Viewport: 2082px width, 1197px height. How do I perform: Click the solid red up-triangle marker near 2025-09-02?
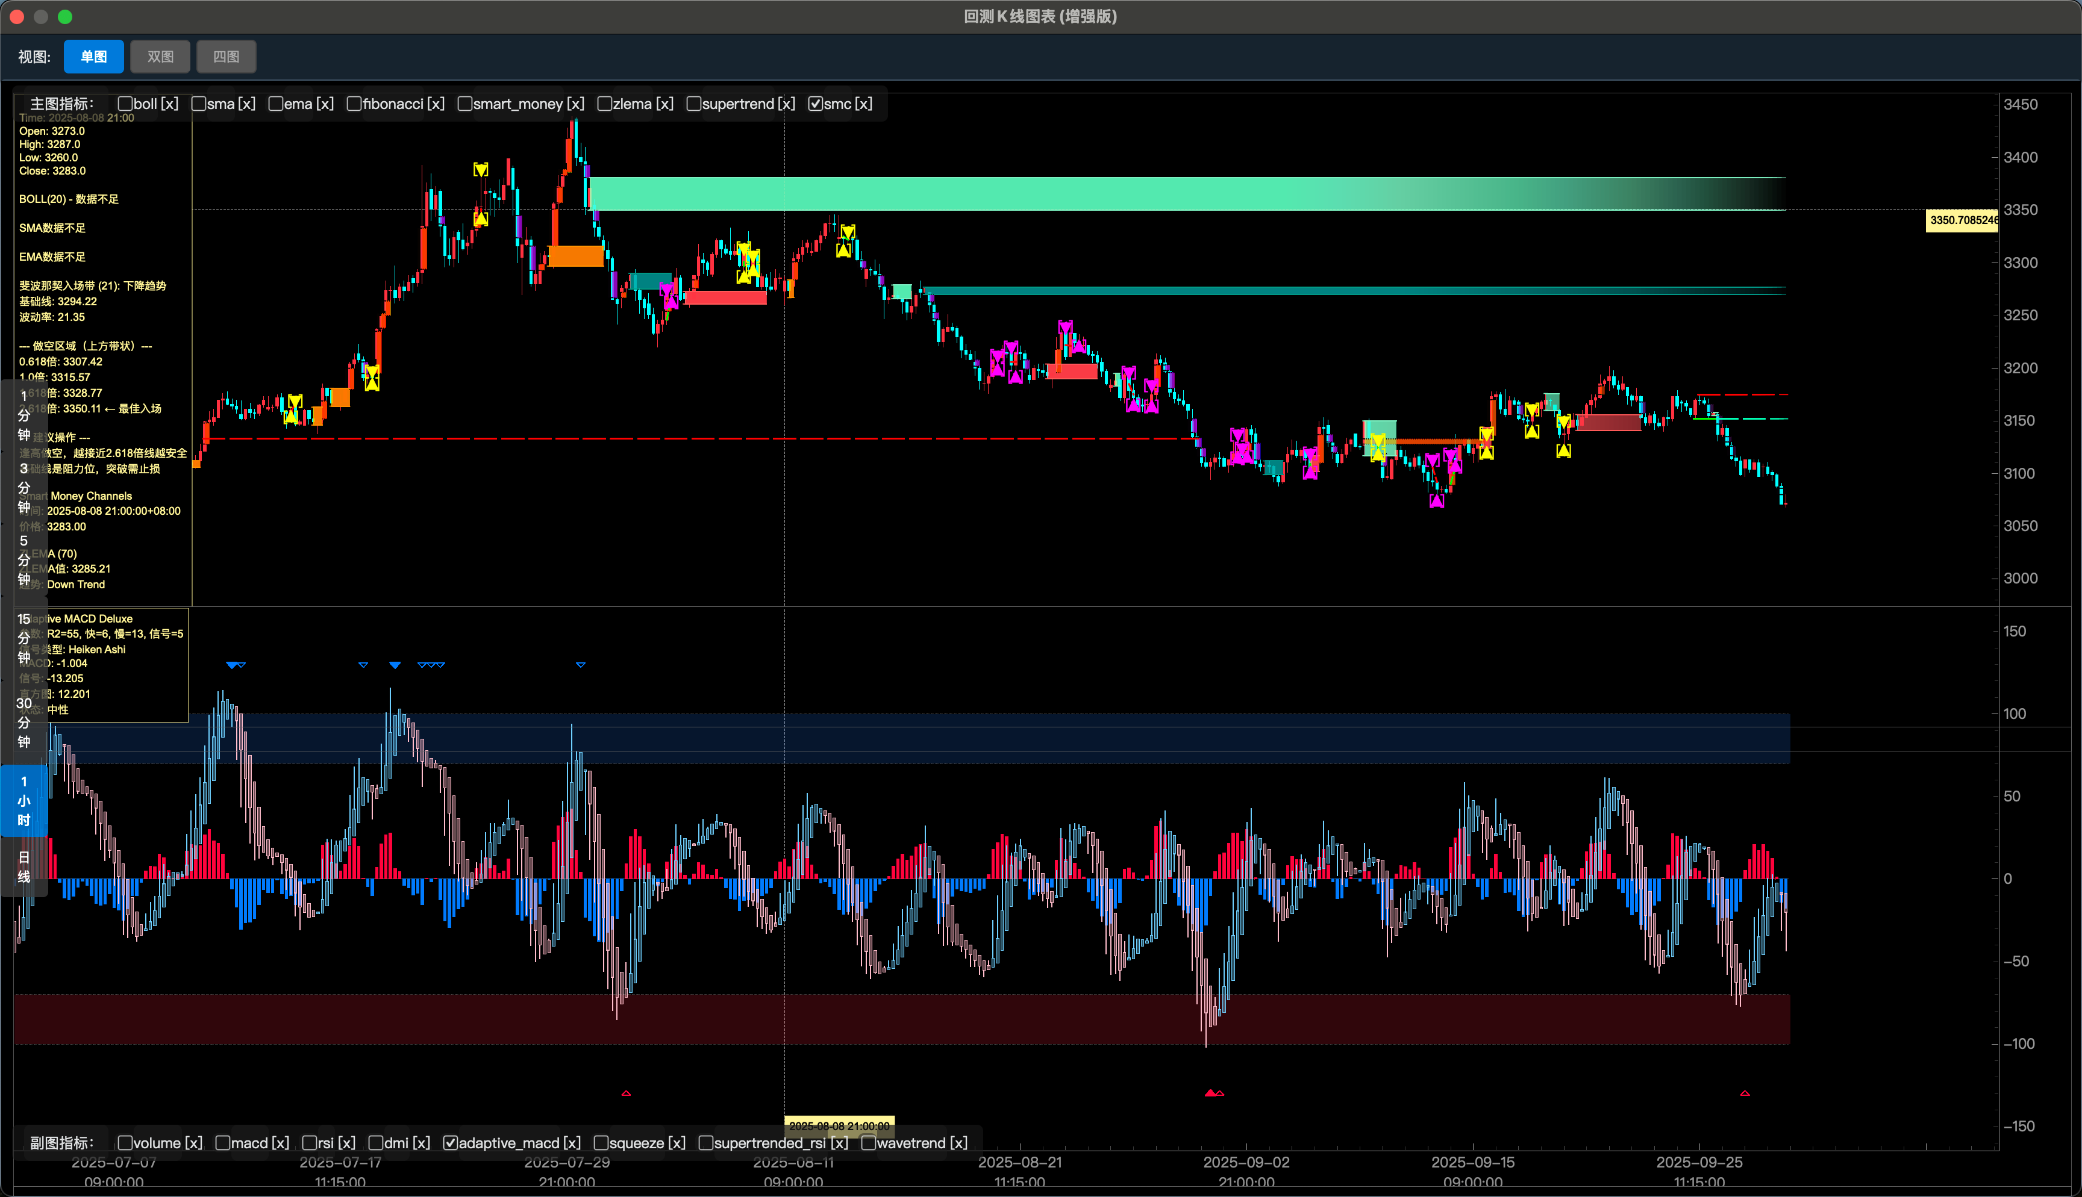pos(1210,1093)
